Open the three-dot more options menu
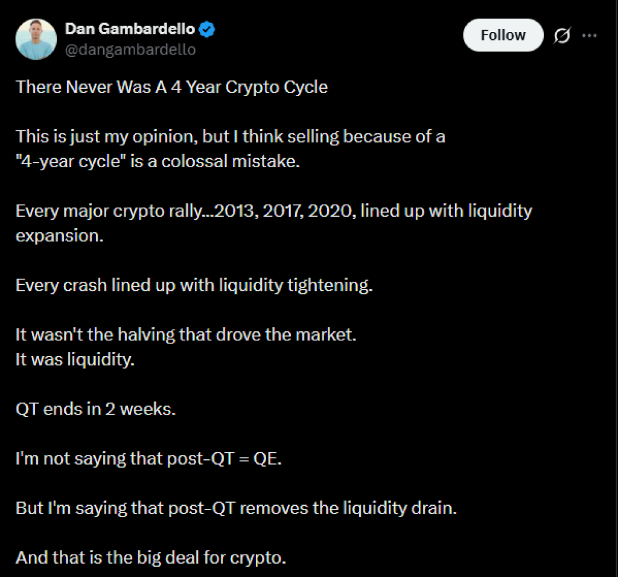Image resolution: width=618 pixels, height=577 pixels. pos(589,36)
